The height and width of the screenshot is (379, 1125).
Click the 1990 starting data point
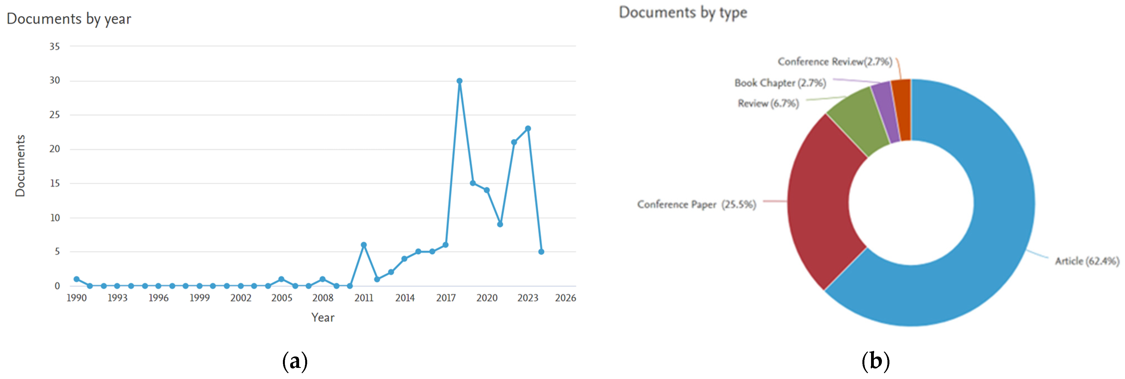(77, 279)
